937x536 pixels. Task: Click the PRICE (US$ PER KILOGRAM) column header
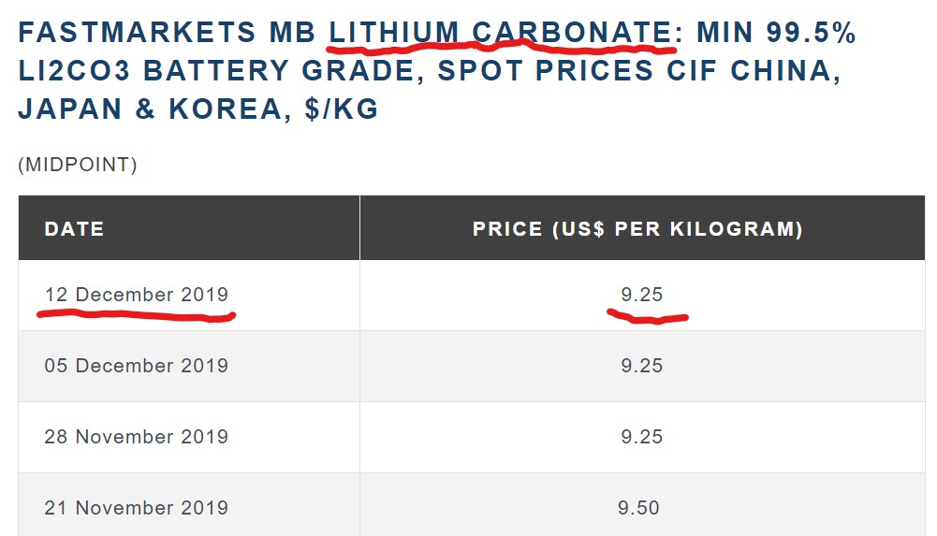click(x=637, y=229)
